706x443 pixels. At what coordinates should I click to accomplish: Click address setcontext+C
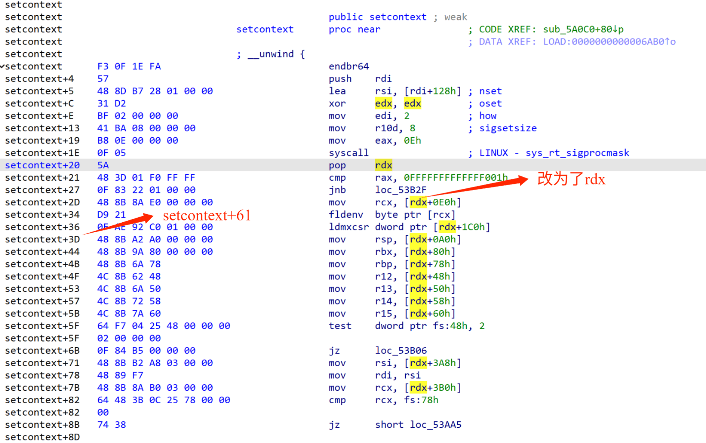(39, 103)
